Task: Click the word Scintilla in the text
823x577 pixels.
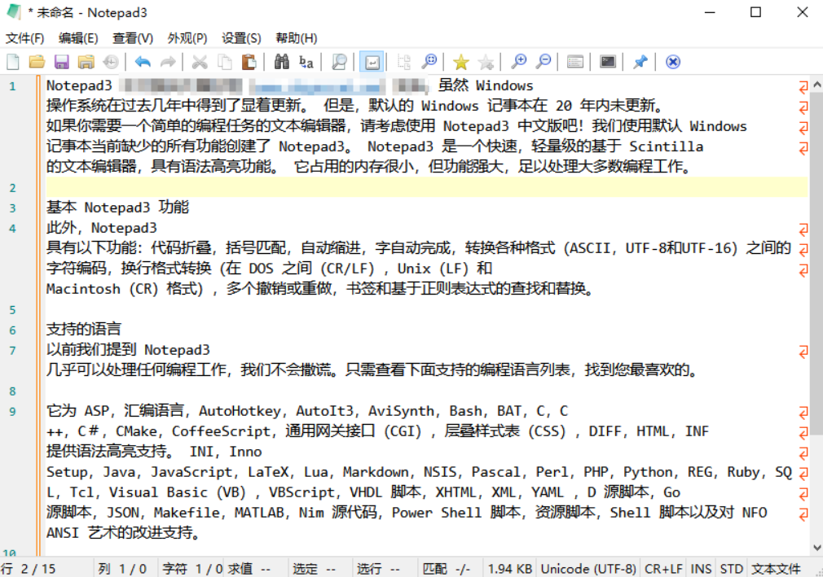Action: point(666,146)
